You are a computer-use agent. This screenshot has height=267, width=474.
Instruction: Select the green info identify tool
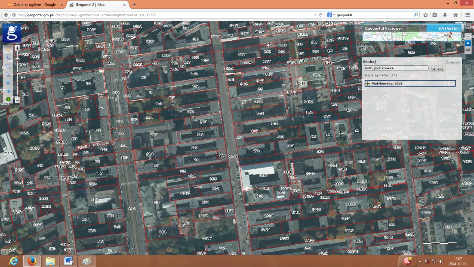pyautogui.click(x=8, y=99)
